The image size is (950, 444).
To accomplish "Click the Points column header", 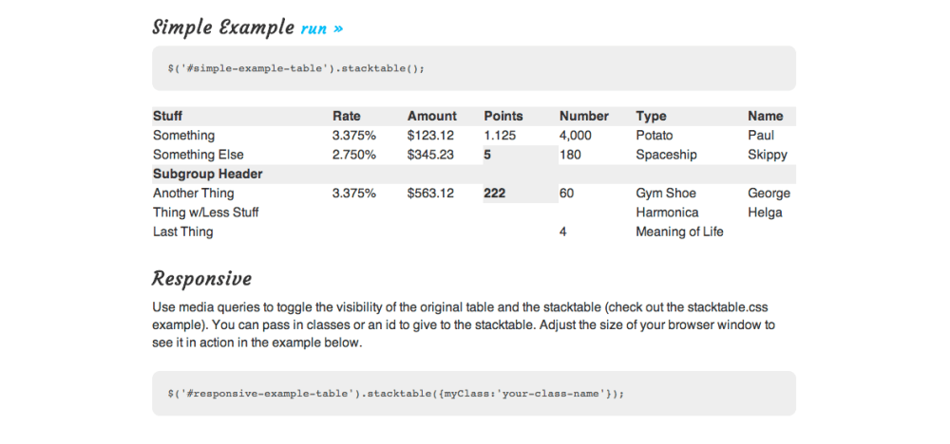I will (x=503, y=116).
